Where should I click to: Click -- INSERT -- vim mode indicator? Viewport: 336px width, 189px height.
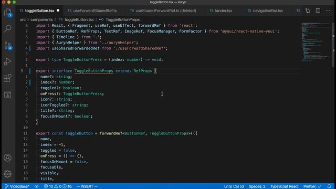(87, 186)
